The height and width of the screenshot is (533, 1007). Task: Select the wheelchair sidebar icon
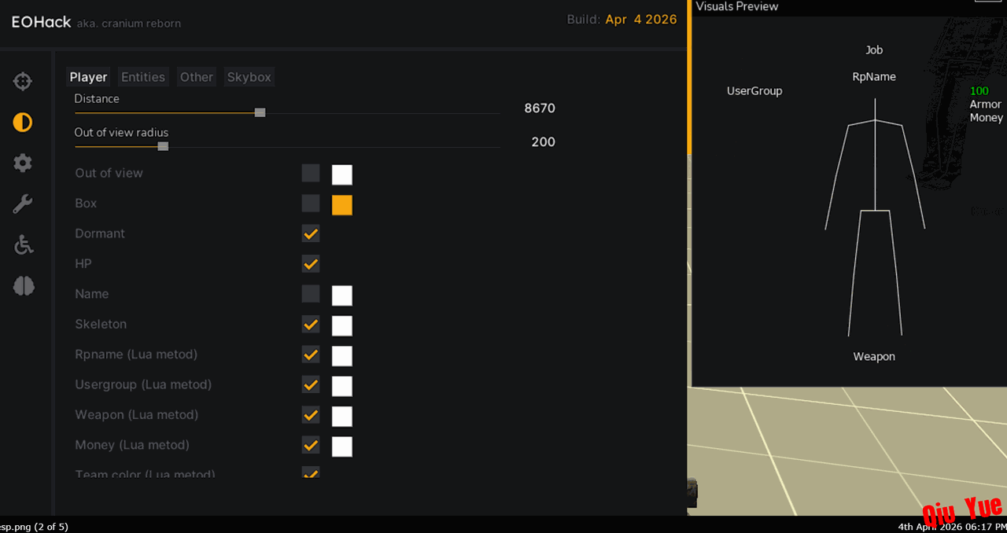pos(24,244)
